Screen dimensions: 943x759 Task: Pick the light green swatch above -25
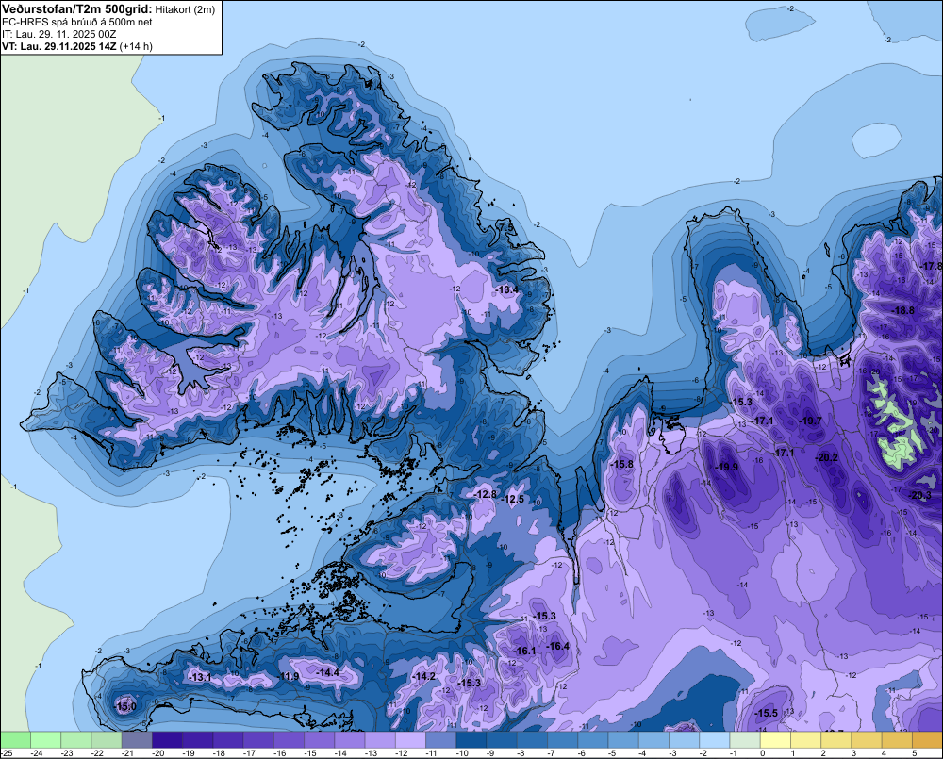pyautogui.click(x=16, y=739)
